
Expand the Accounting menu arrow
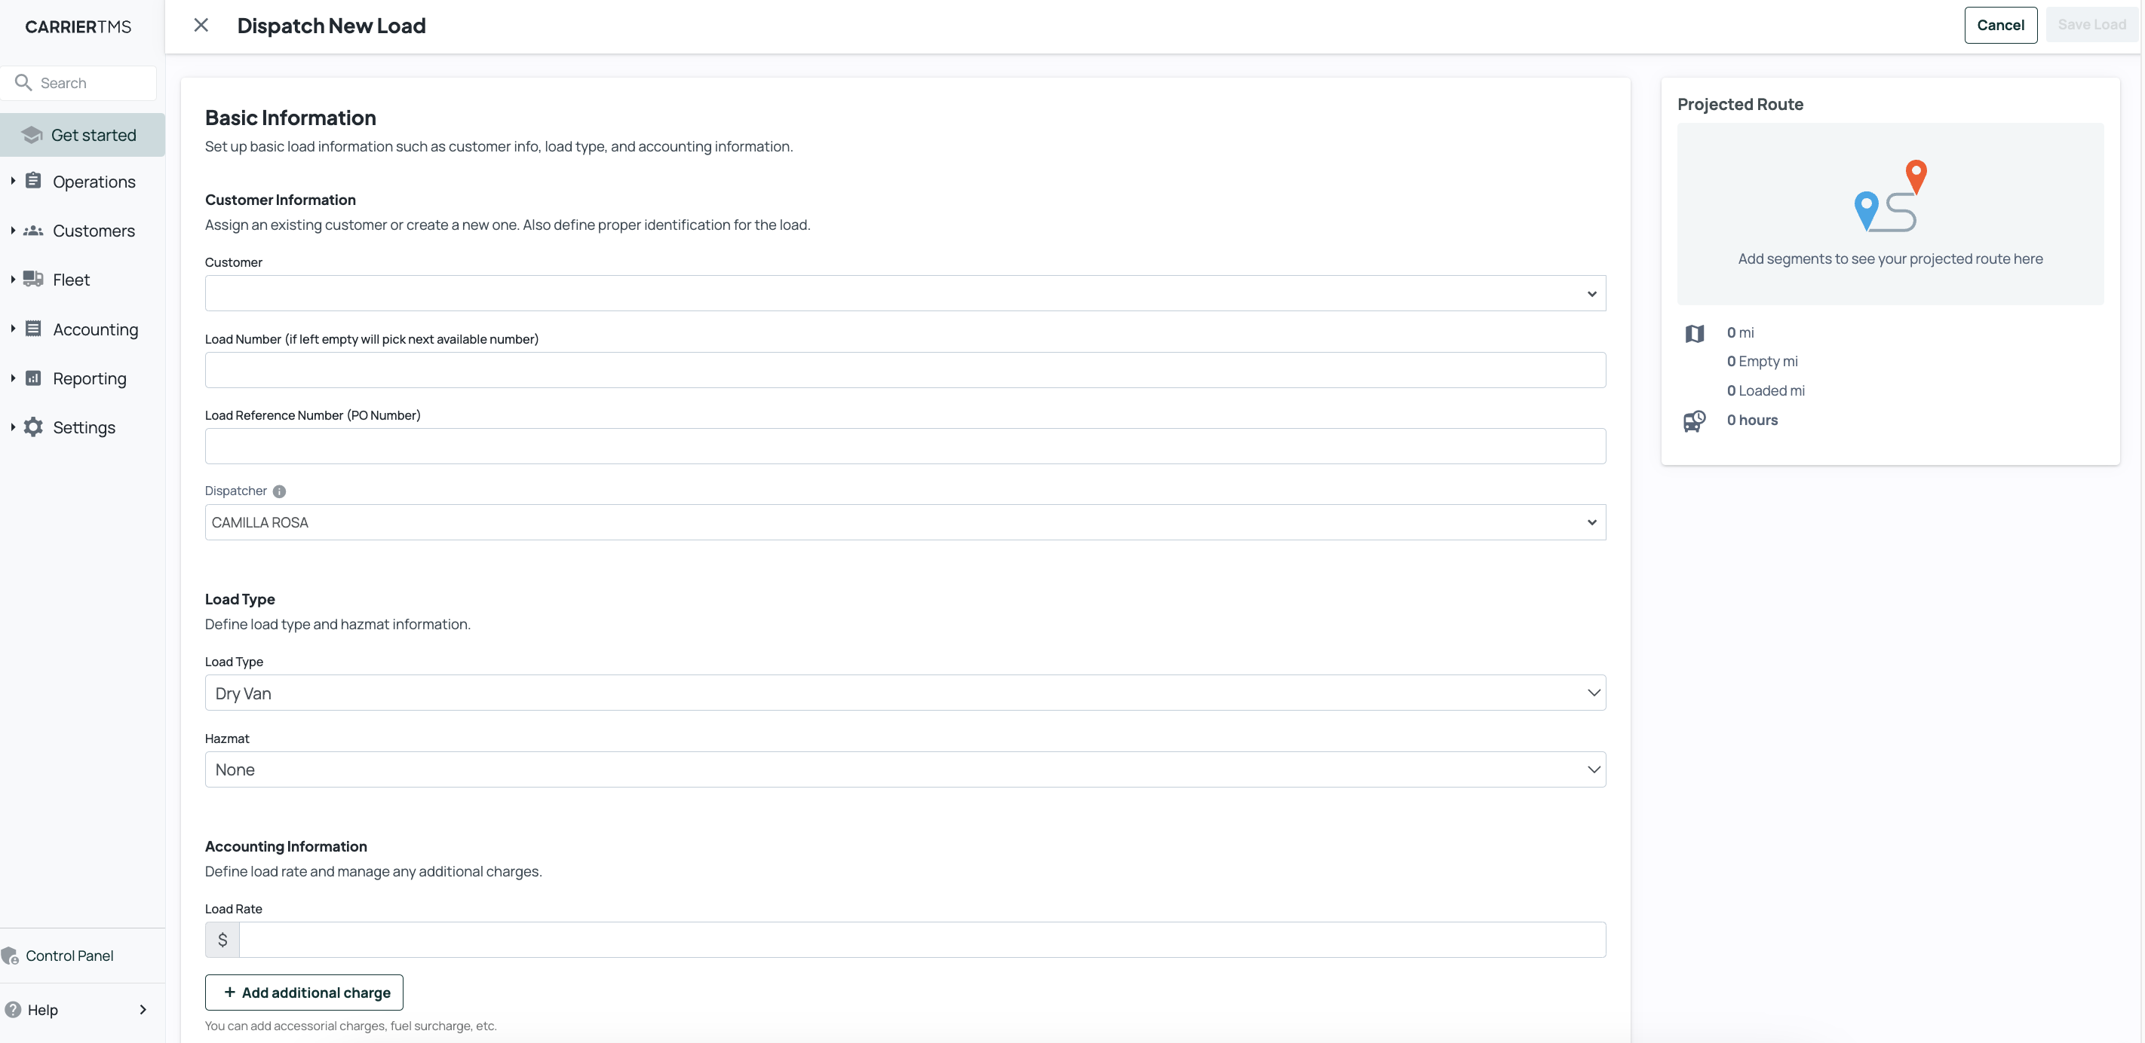tap(13, 329)
